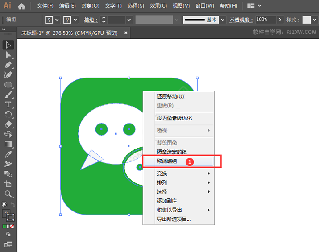
Task: Select the Zoom magnifier tool
Action: click(x=8, y=194)
